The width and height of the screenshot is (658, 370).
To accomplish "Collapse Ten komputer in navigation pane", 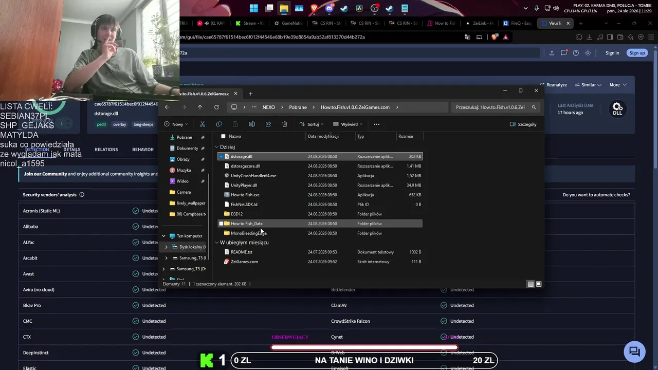I will [x=164, y=236].
